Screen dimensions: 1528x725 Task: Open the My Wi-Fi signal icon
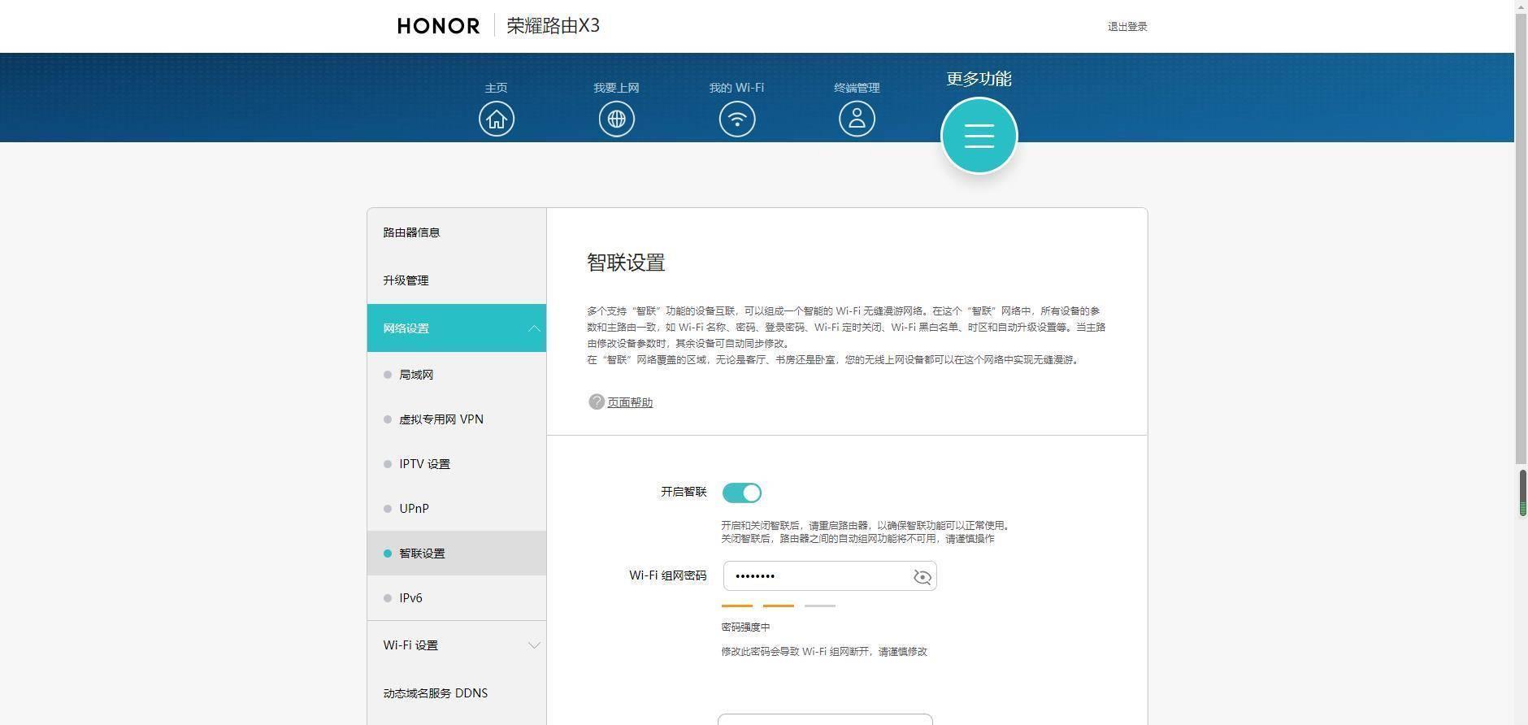(736, 119)
